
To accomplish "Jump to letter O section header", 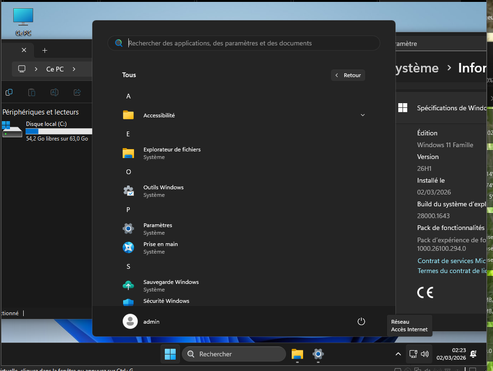I will [x=128, y=172].
